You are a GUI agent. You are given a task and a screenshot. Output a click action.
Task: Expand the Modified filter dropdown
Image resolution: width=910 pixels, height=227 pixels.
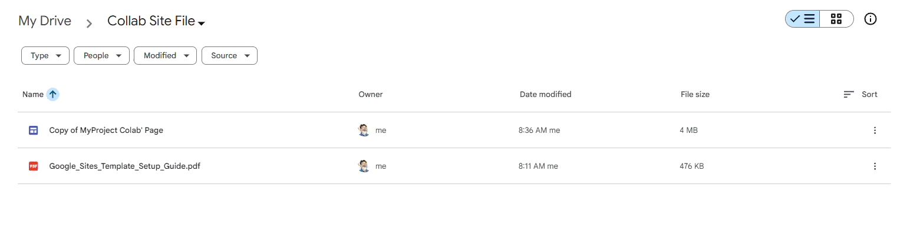166,56
